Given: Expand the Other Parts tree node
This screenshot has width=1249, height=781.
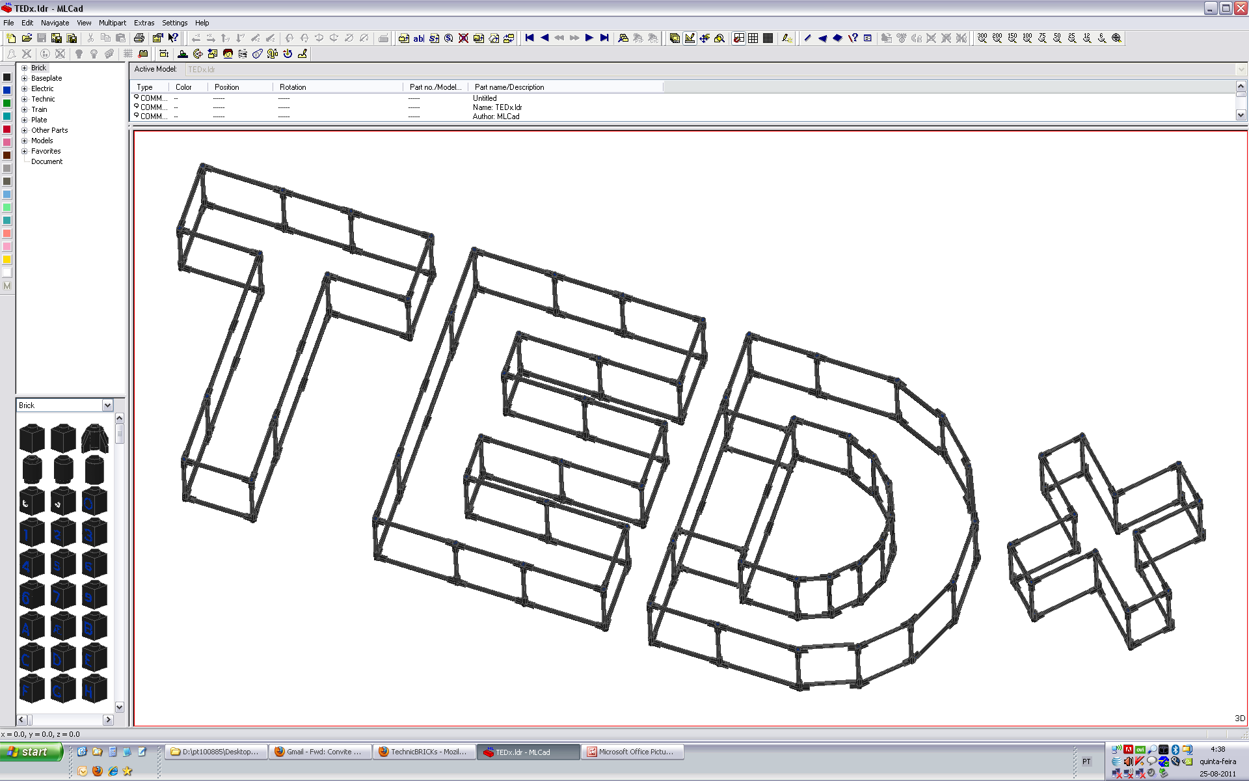Looking at the screenshot, I should coord(25,130).
